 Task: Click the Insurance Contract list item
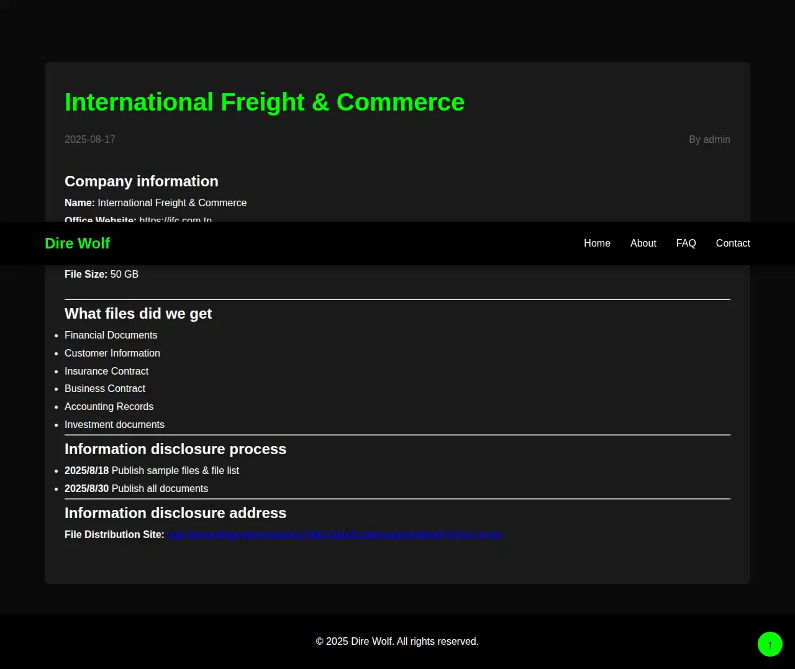107,371
